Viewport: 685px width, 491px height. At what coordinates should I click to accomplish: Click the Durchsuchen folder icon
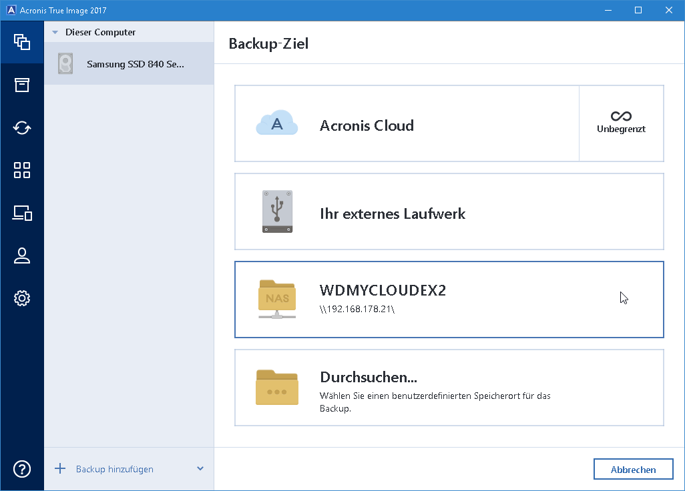(x=277, y=388)
